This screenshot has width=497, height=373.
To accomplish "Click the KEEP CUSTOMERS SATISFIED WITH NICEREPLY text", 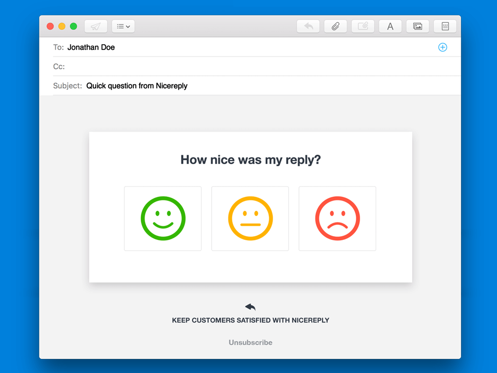I will click(x=250, y=320).
